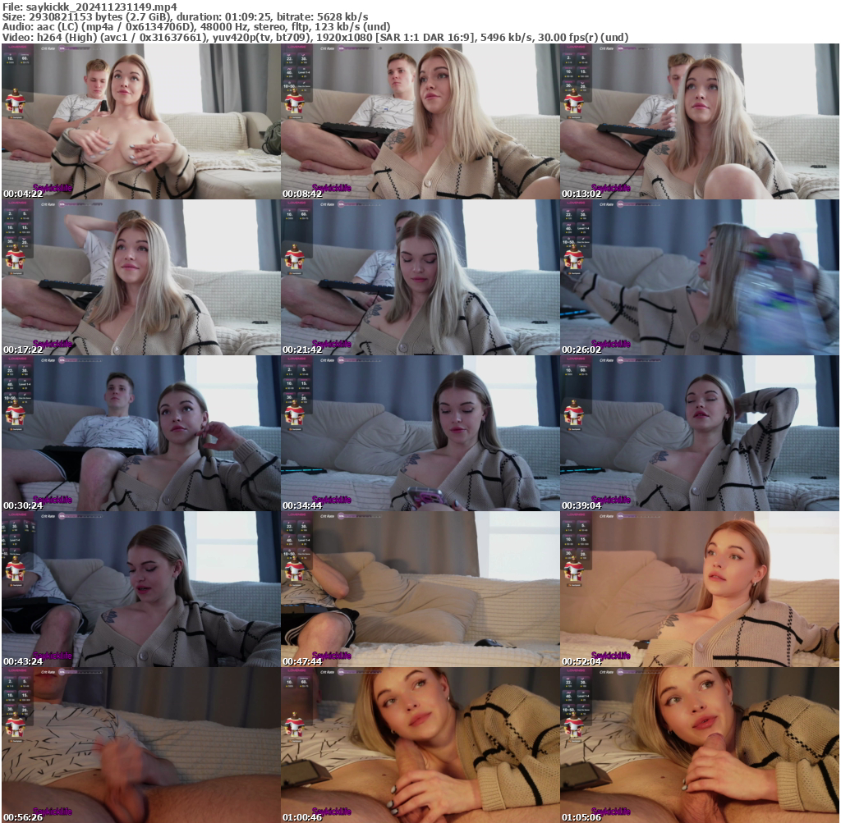The height and width of the screenshot is (823, 841).
Task: Select the king mascot icon in the 00:04:22 frame
Action: [16, 103]
